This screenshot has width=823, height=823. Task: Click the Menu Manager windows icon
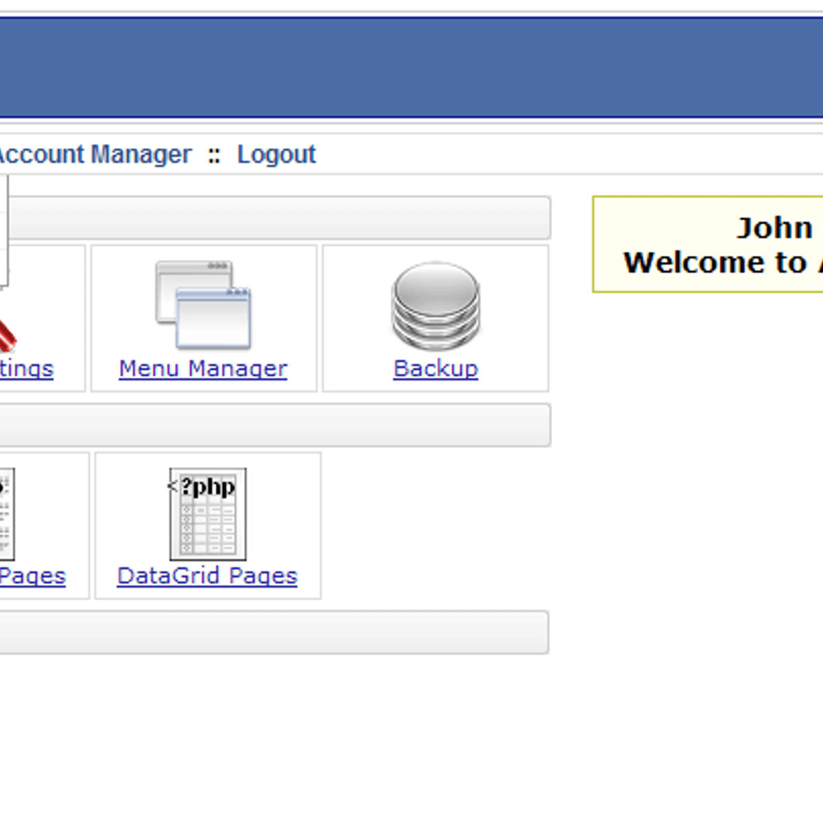pos(203,305)
